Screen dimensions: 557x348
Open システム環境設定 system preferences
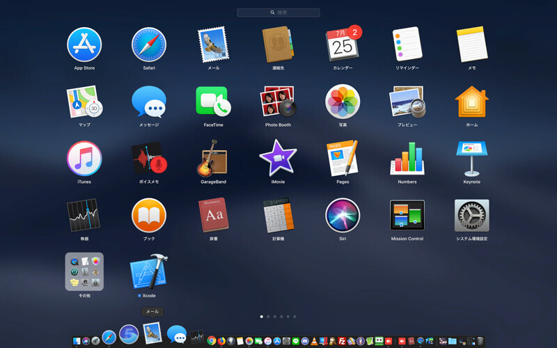[x=472, y=215]
